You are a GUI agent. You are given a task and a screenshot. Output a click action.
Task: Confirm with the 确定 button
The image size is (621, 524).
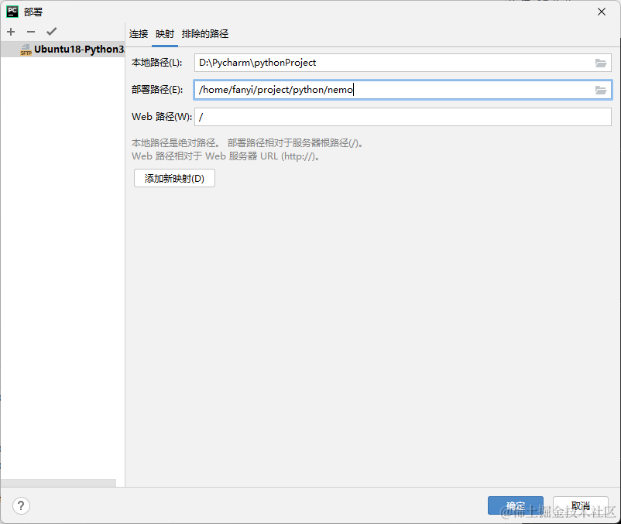click(516, 505)
